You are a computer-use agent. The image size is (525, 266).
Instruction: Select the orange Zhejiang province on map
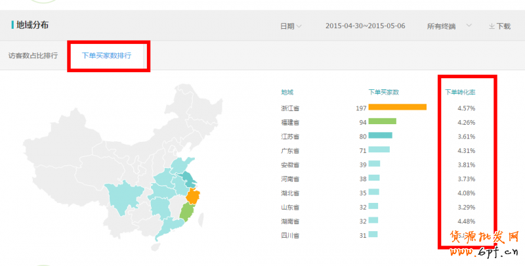click(x=193, y=196)
